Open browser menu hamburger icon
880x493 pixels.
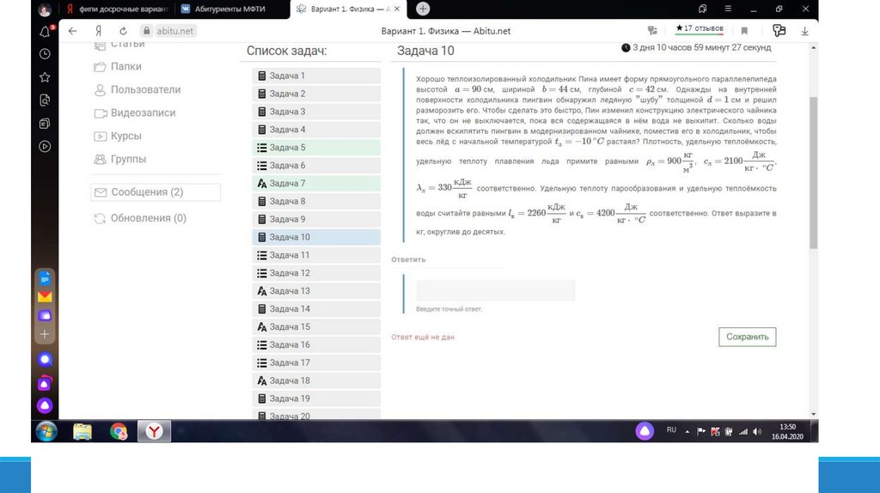coord(728,9)
